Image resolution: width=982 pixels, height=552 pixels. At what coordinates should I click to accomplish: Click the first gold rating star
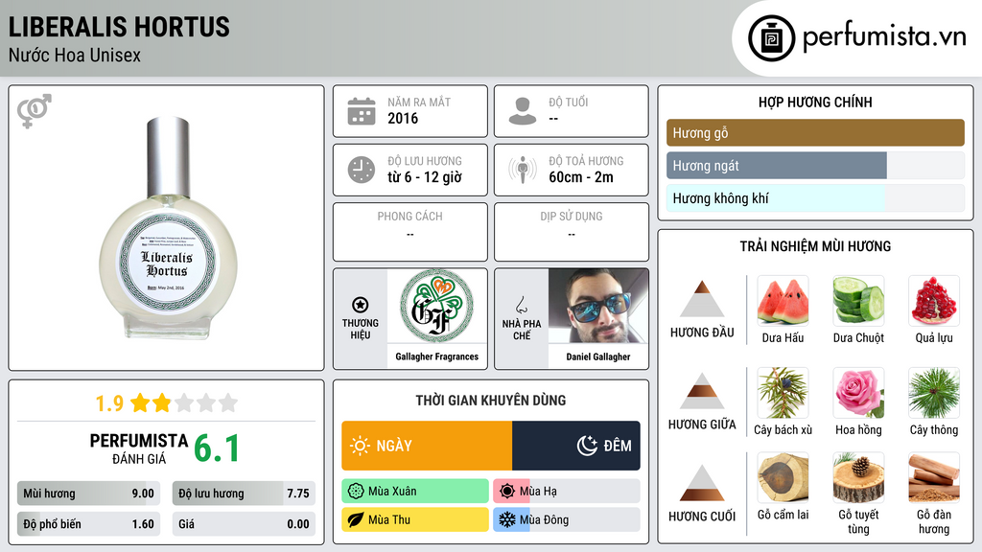pyautogui.click(x=140, y=402)
